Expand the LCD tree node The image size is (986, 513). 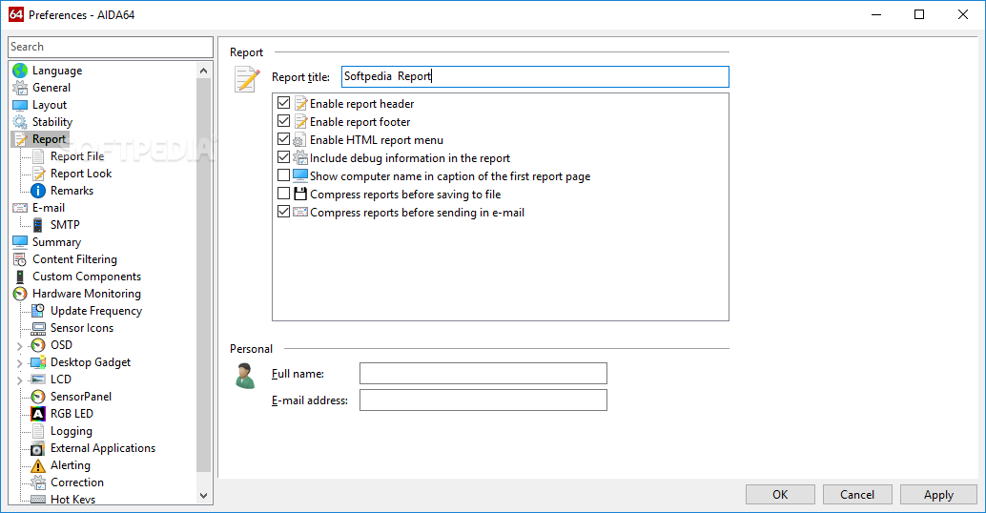click(x=19, y=380)
